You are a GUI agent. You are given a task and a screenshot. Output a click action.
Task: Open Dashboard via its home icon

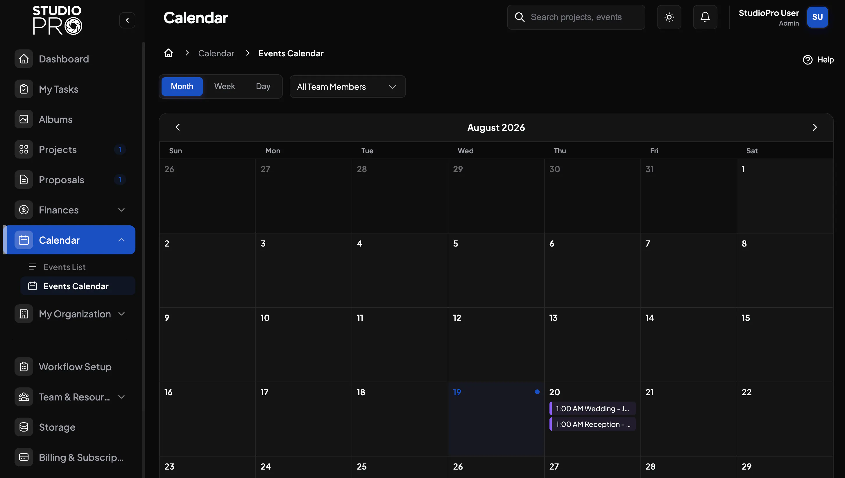click(x=24, y=59)
